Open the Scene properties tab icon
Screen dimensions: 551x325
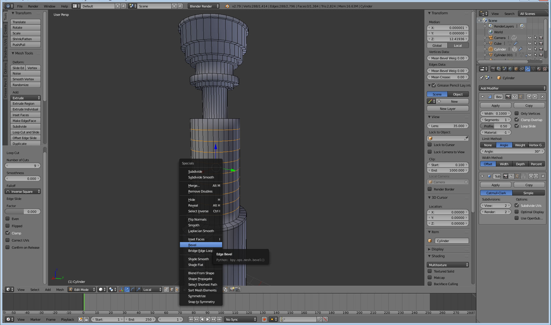505,69
